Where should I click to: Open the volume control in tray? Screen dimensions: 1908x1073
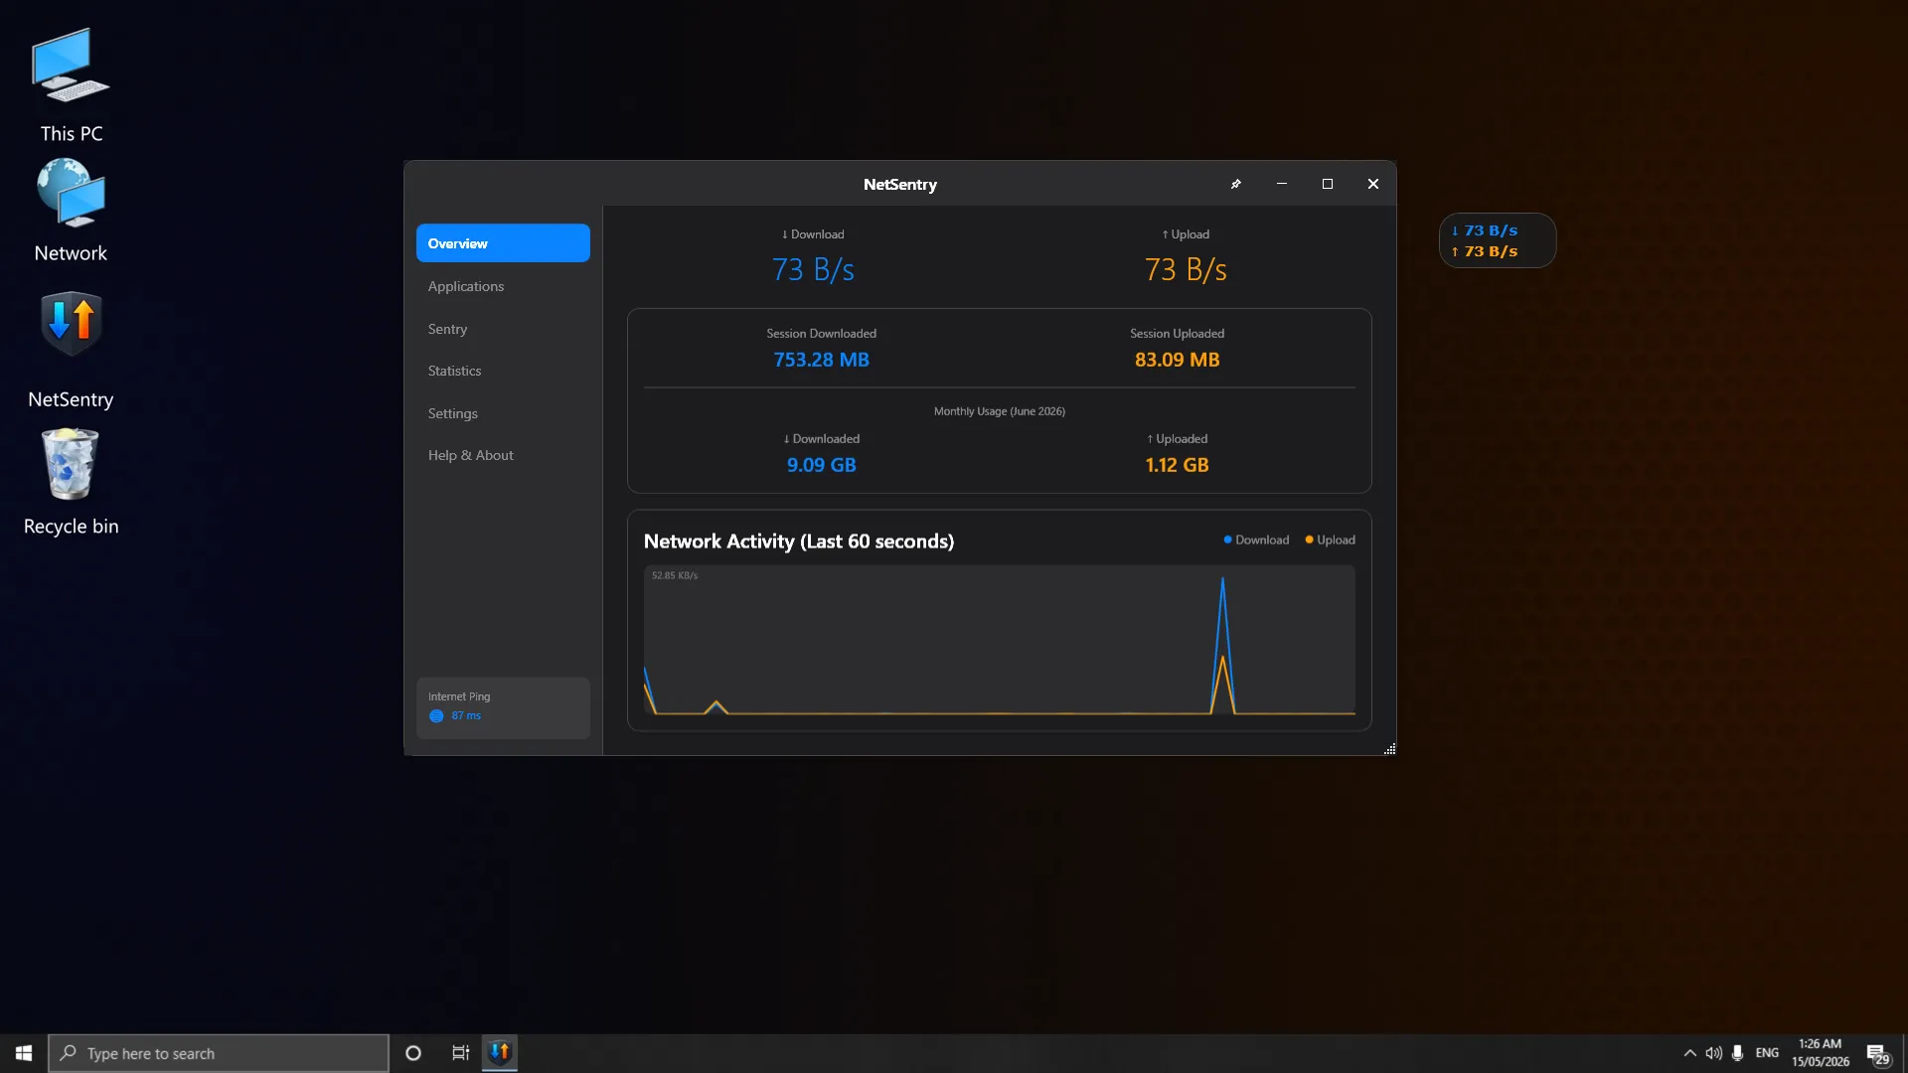click(x=1714, y=1053)
